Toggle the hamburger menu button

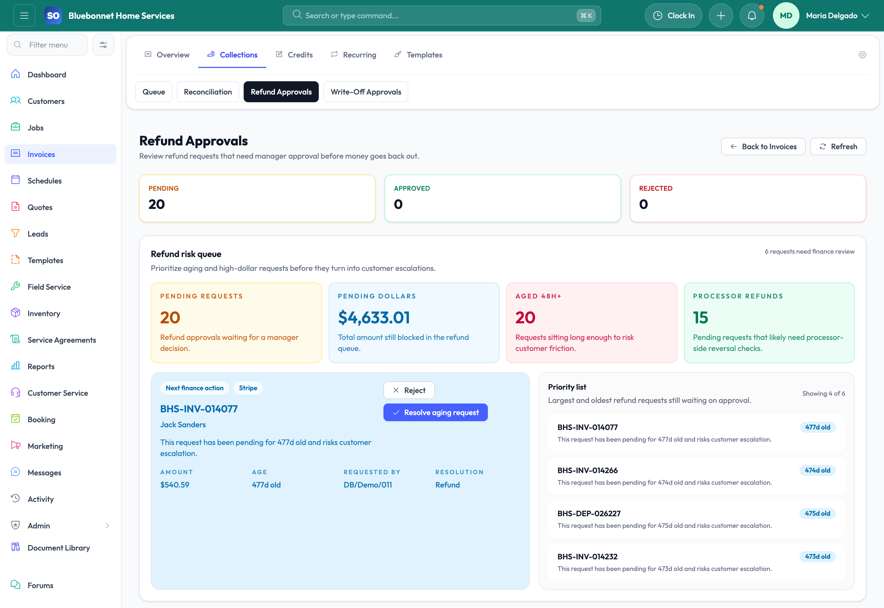(24, 16)
